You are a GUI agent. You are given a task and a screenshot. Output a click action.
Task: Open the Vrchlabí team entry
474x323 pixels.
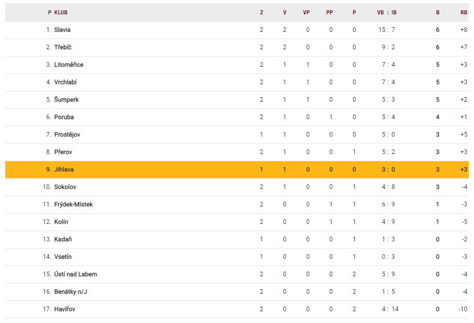65,82
